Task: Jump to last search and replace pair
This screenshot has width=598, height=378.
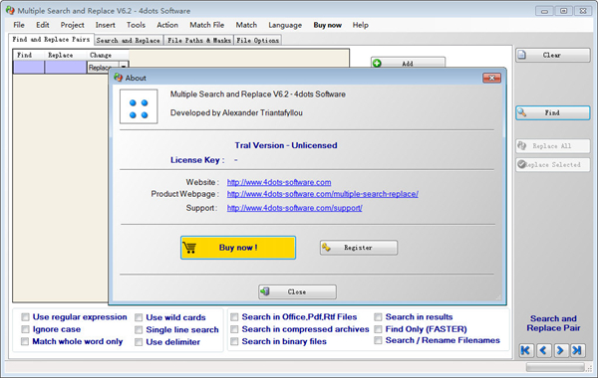Action: click(x=577, y=350)
